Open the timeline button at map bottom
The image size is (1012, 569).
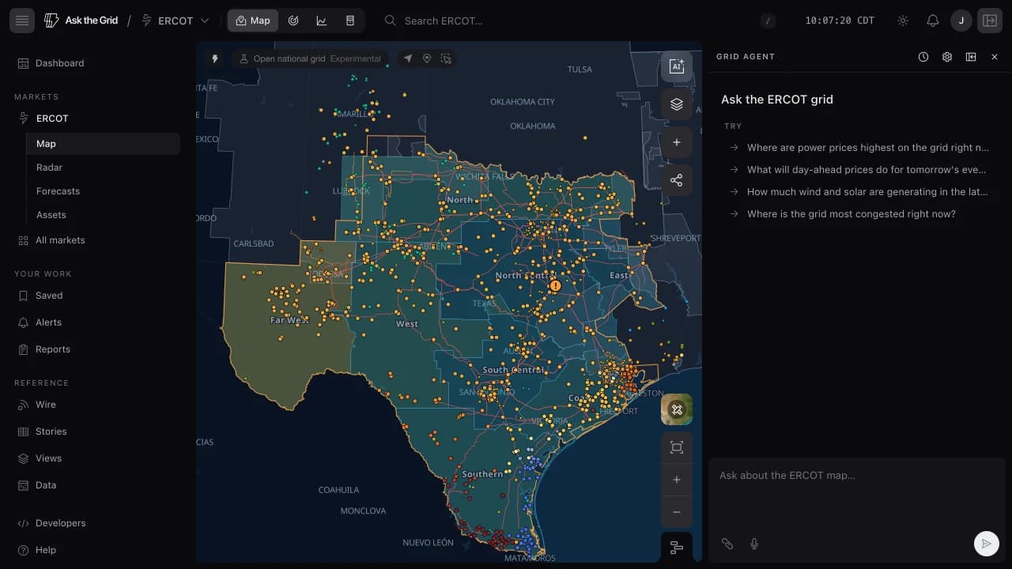click(x=677, y=547)
